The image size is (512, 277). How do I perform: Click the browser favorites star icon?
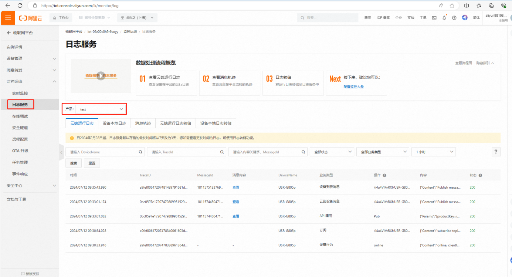452,6
